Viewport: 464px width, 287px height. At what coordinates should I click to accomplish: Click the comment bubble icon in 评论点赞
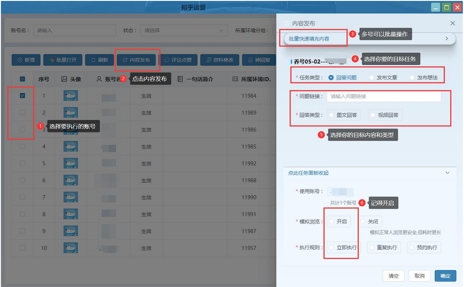click(167, 60)
